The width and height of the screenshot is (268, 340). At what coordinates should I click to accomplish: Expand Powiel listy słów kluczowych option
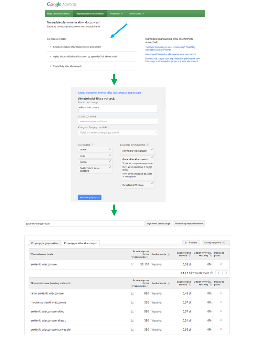point(67,66)
